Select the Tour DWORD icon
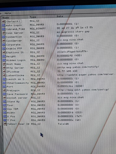 5,105
